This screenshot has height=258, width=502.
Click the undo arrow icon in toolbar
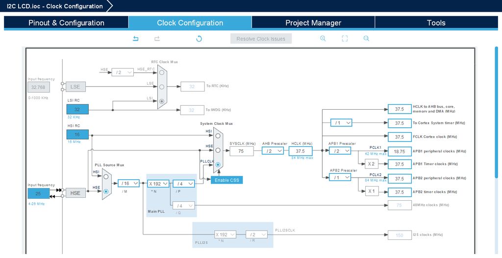tap(135, 39)
